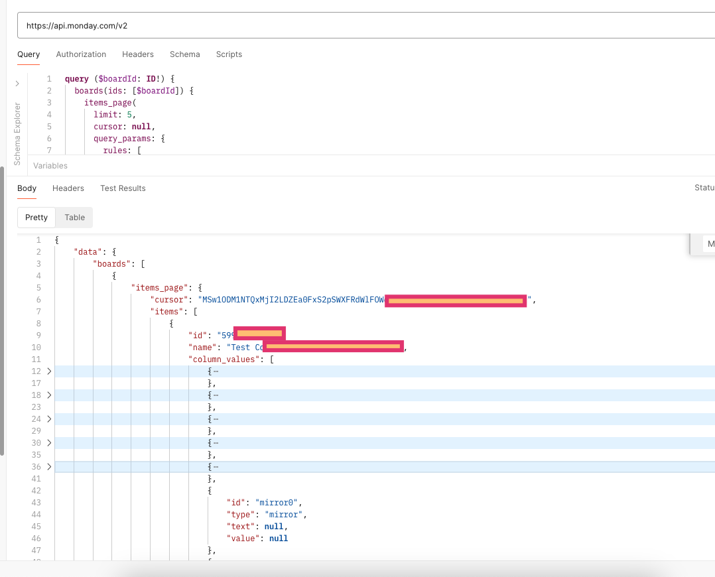
Task: Click the "cursor" key in the response
Action: [168, 300]
